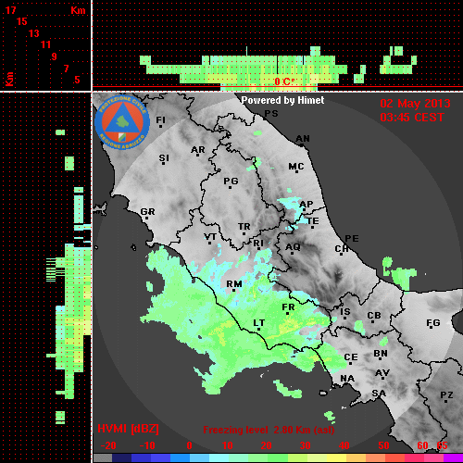Select the LT city label on the map

[258, 323]
